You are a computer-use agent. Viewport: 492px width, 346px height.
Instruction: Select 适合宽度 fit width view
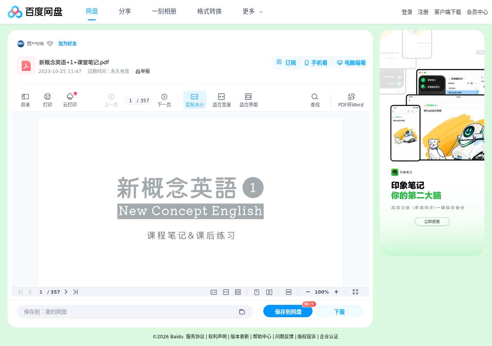coord(222,100)
